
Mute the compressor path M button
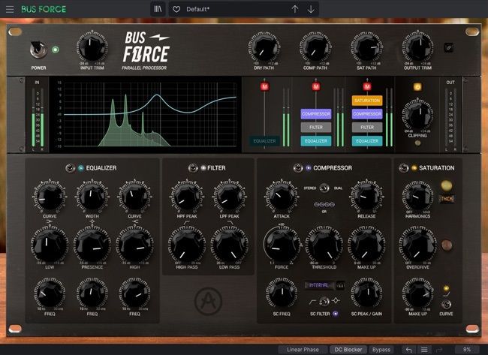316,86
